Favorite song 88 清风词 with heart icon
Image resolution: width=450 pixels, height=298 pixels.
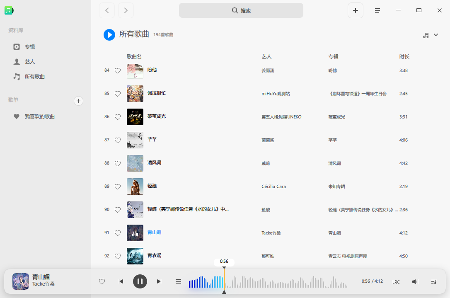point(118,163)
